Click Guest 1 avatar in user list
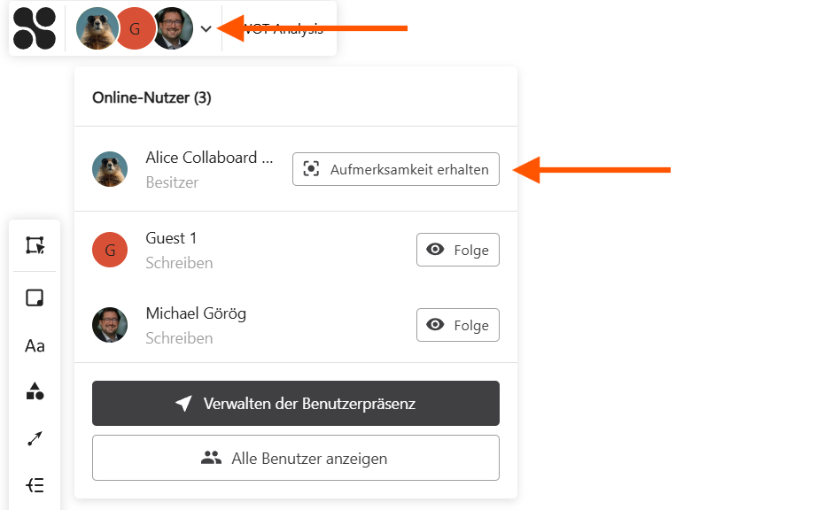Viewport: 839px width, 510px height. (x=110, y=250)
